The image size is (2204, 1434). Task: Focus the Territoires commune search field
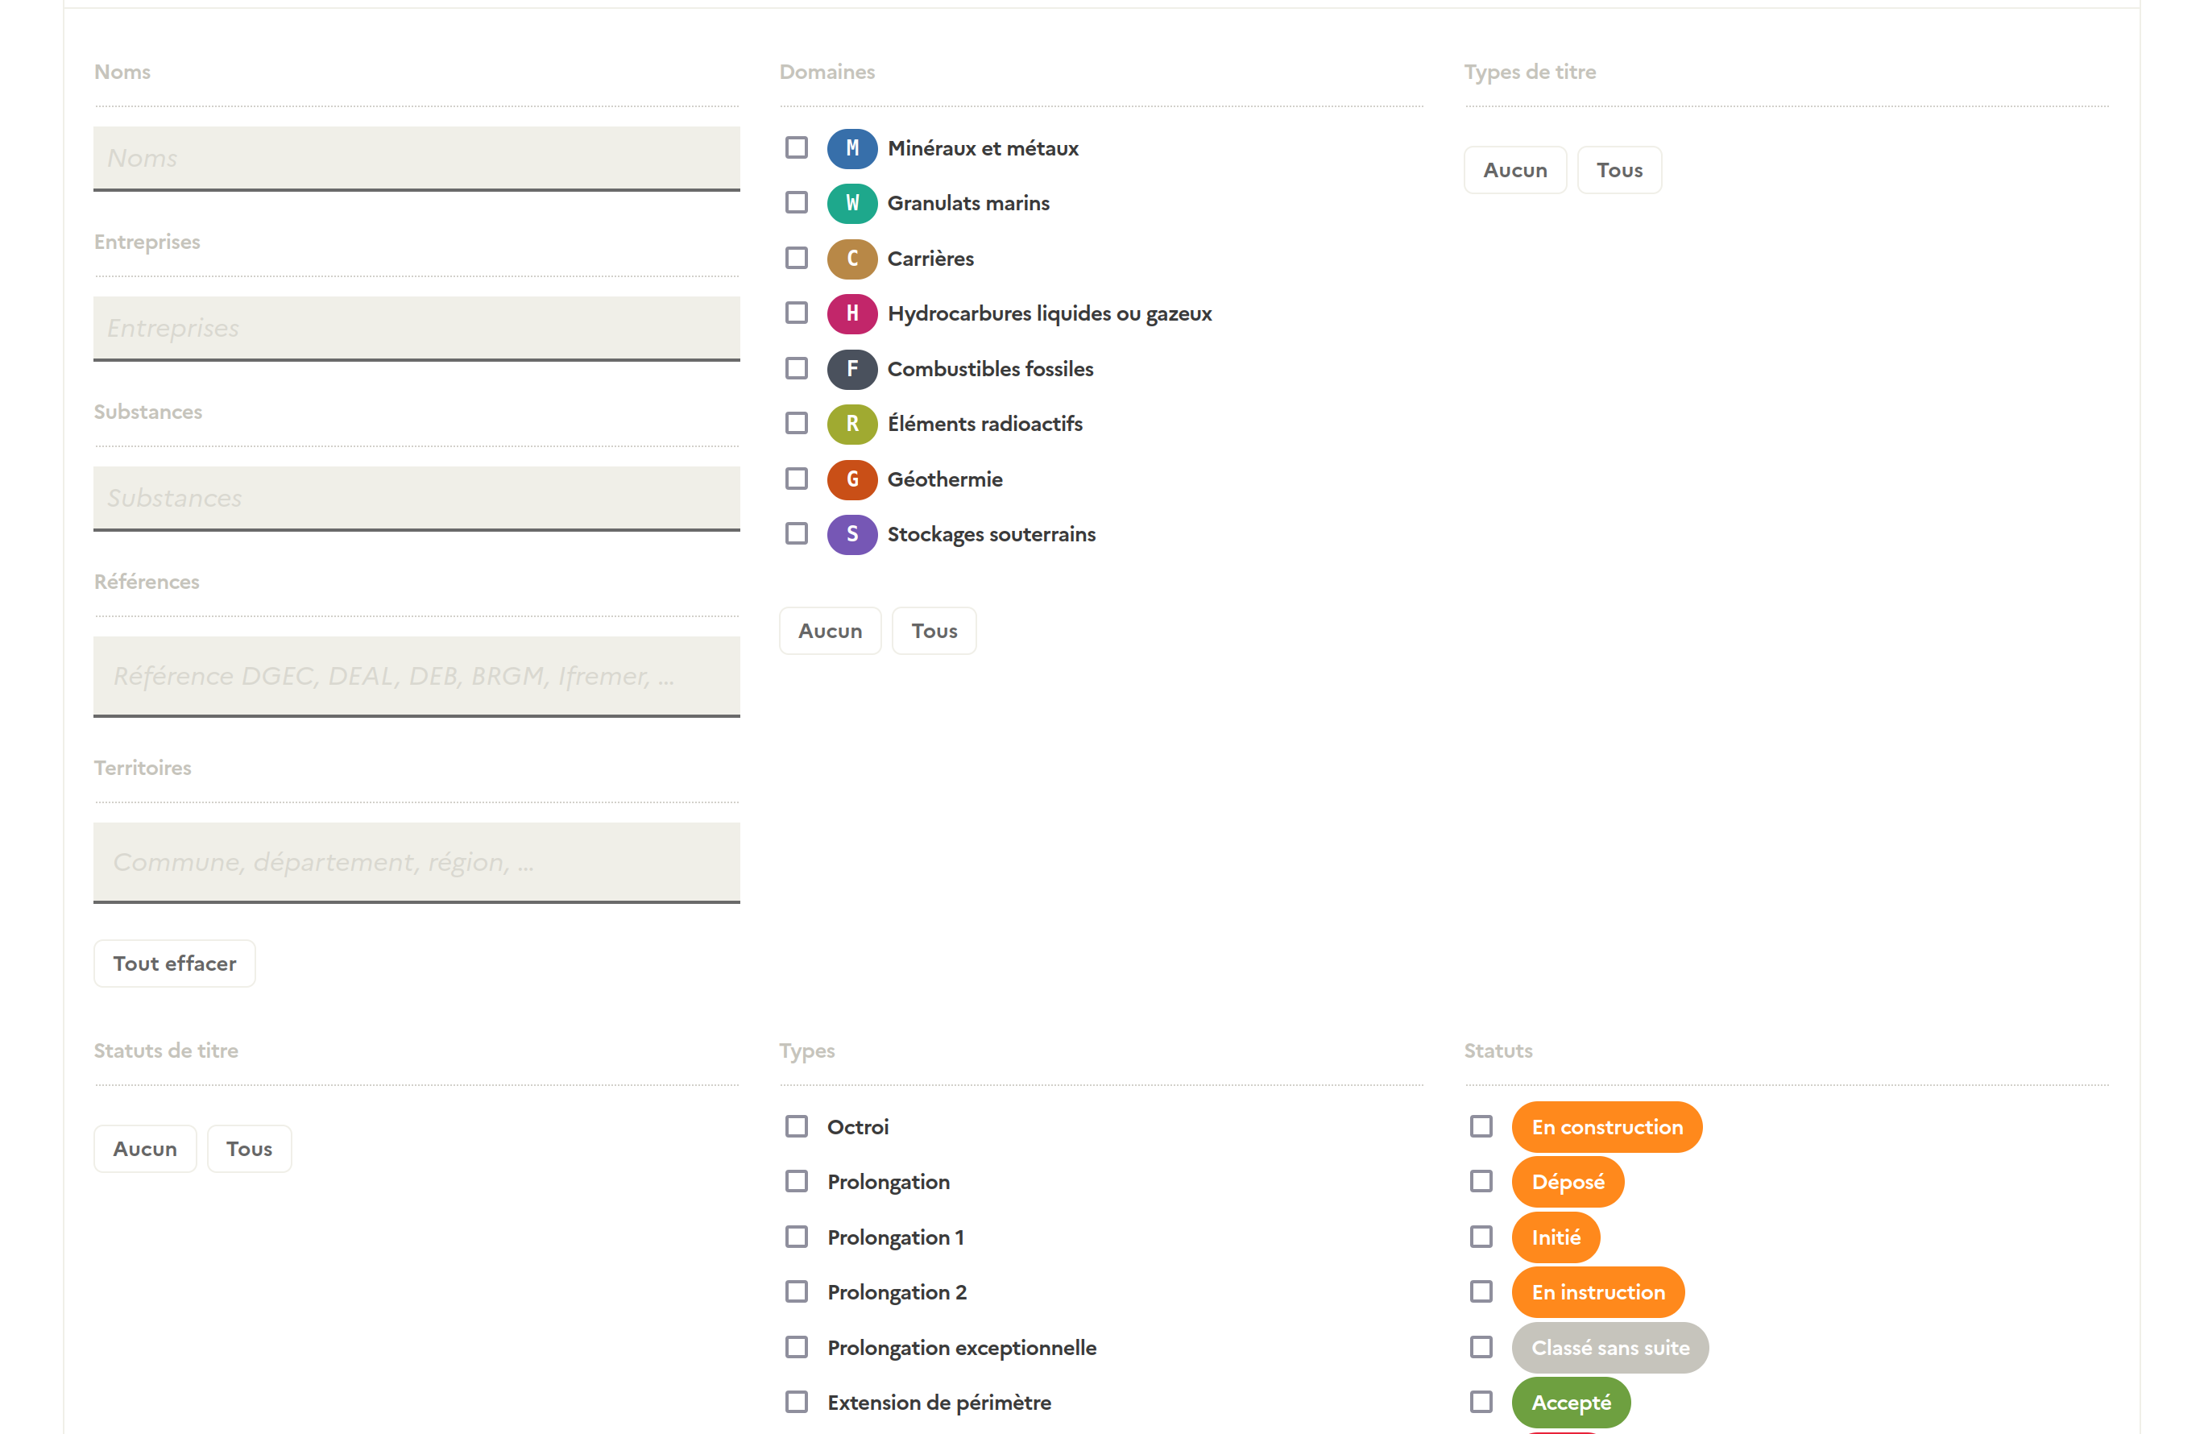pos(416,861)
